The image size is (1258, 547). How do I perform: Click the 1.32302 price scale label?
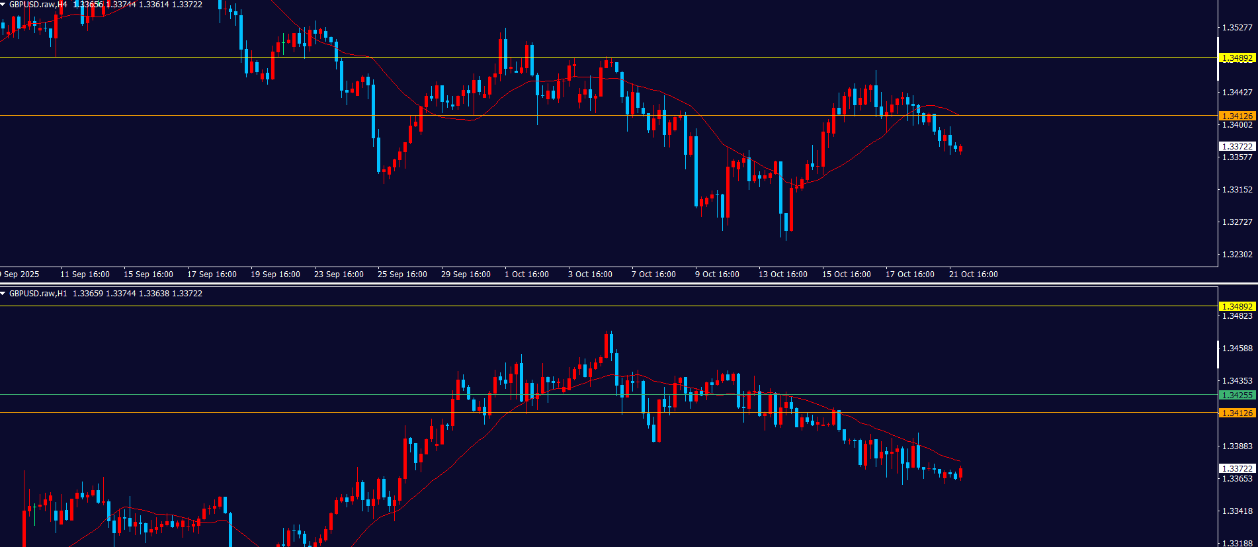1237,255
